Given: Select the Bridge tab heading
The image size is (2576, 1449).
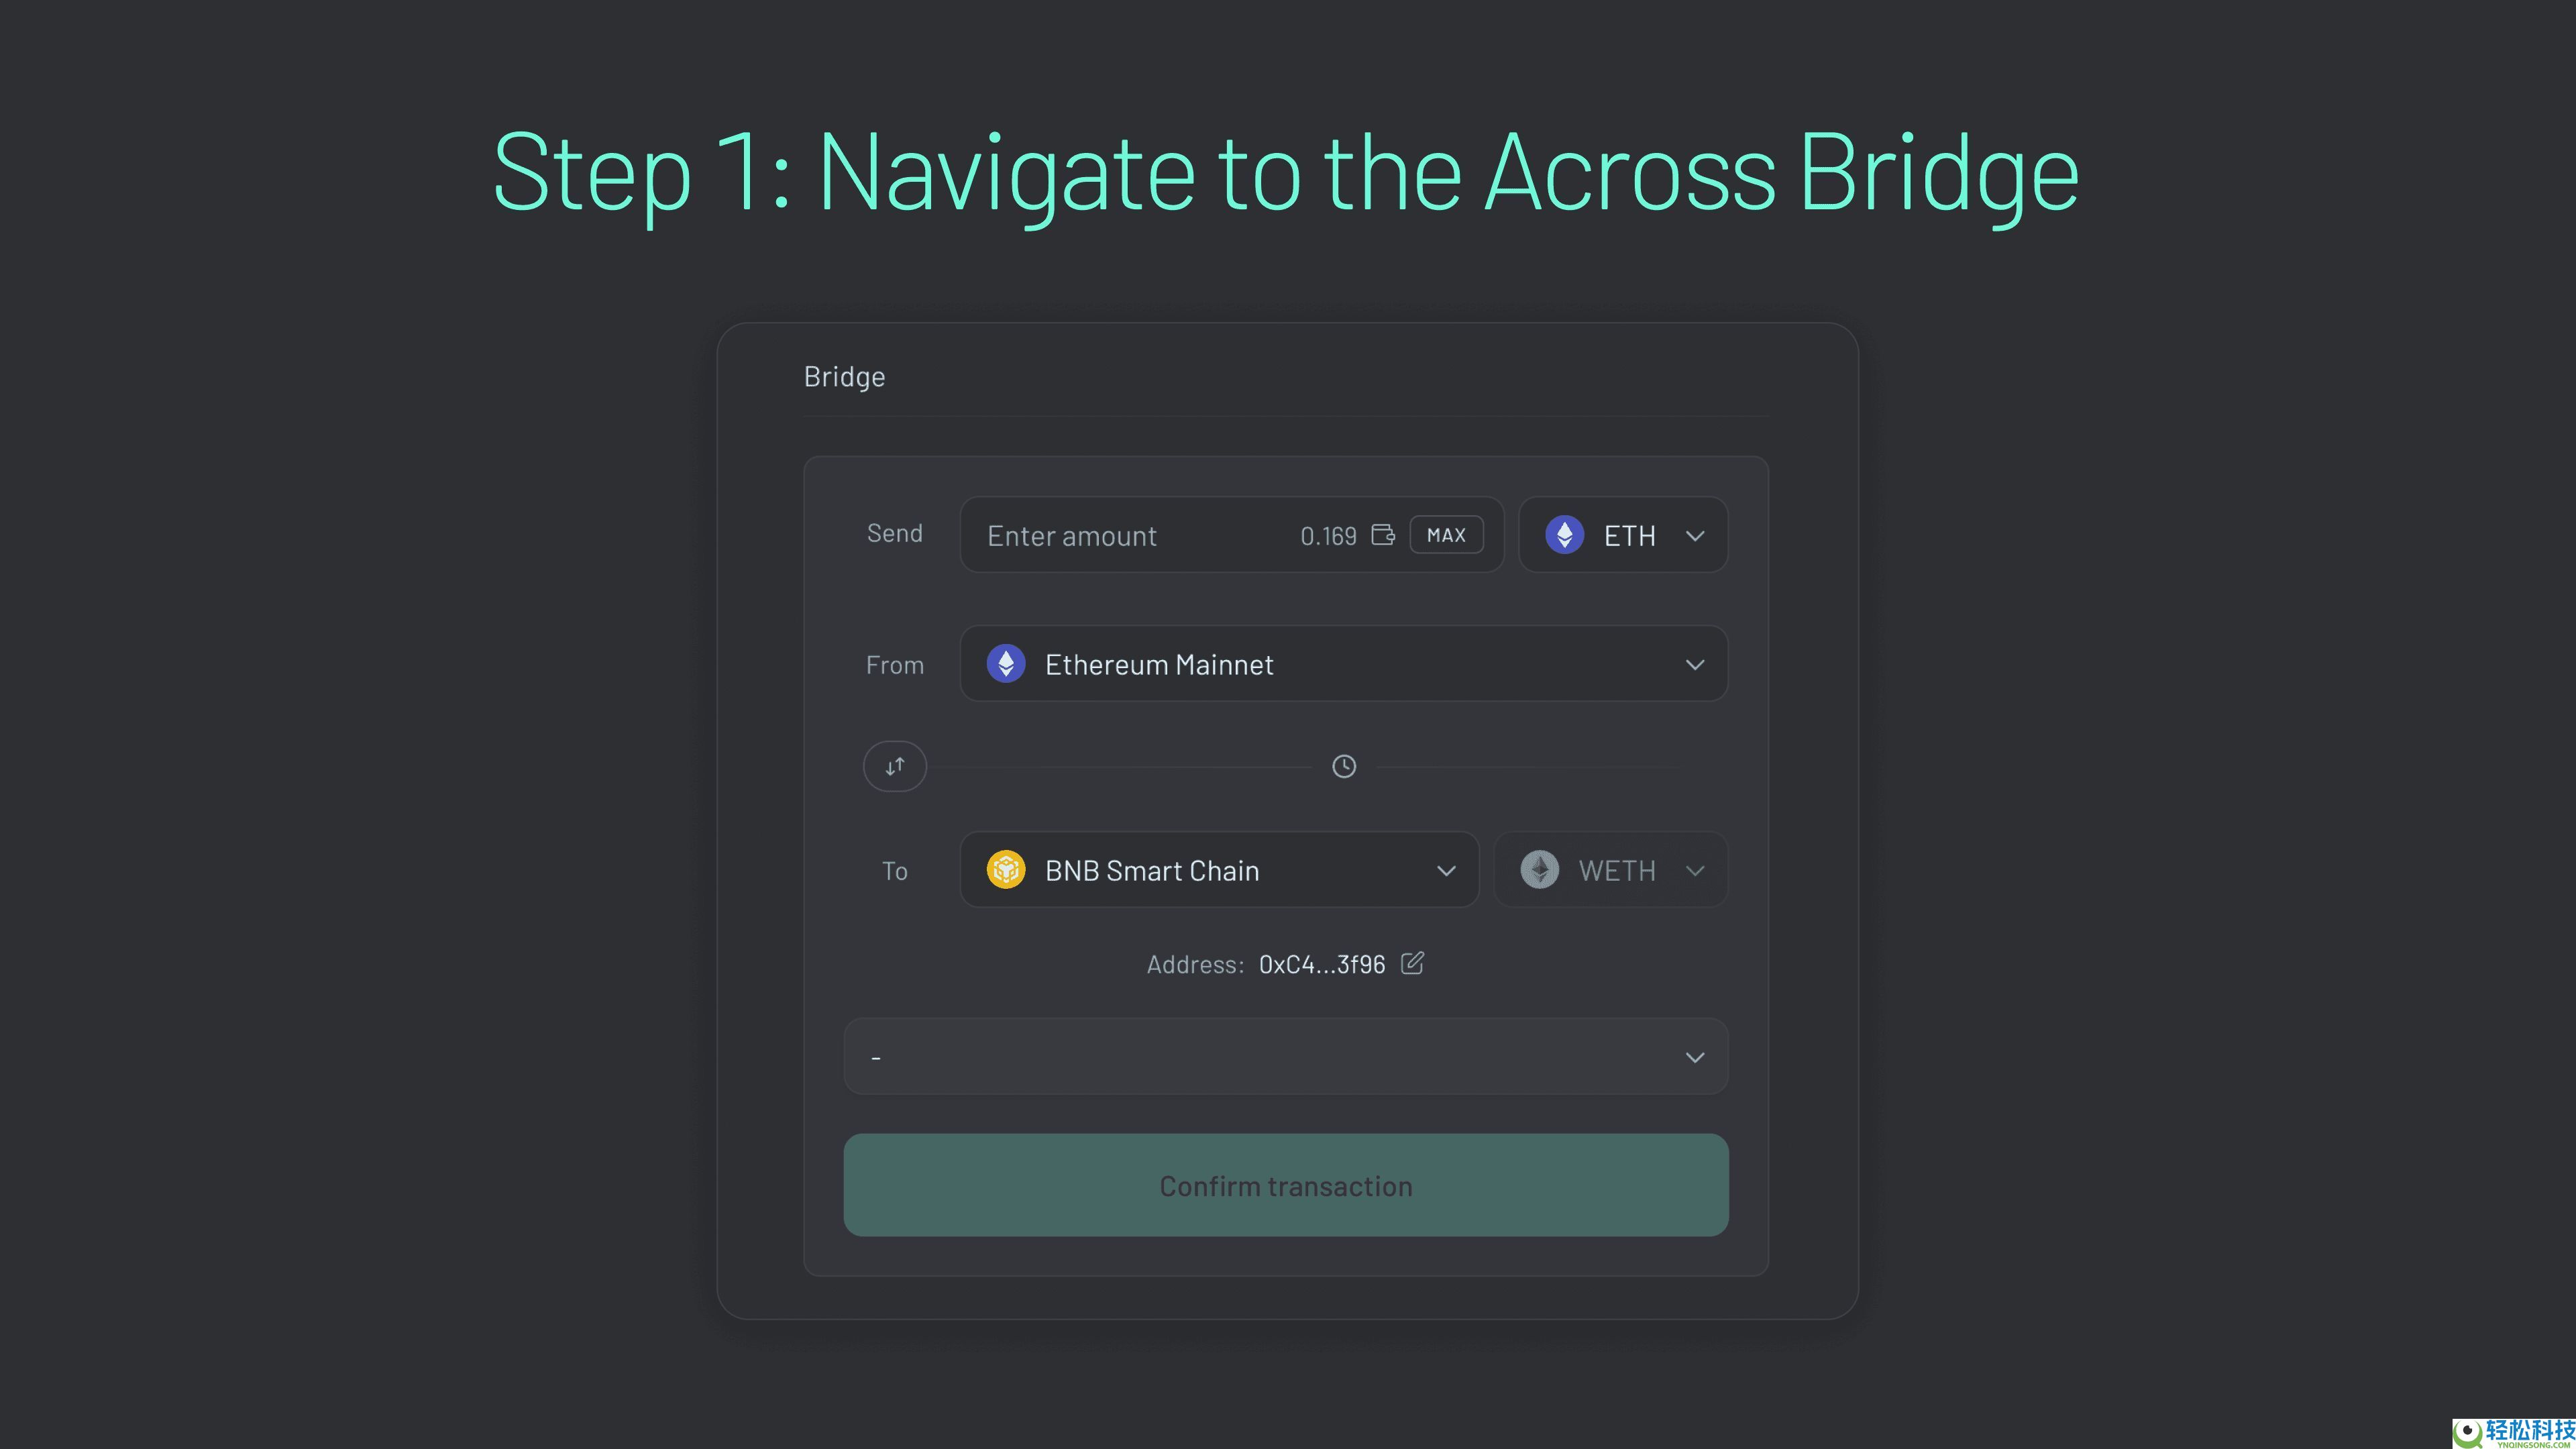Looking at the screenshot, I should click(844, 377).
